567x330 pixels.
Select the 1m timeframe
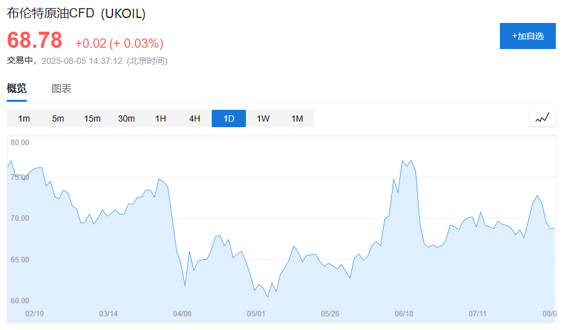(24, 118)
